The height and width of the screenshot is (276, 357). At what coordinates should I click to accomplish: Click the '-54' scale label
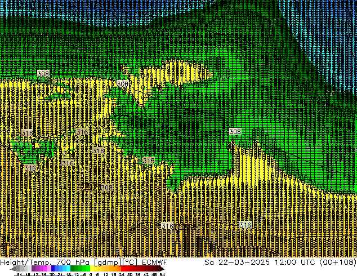18,274
